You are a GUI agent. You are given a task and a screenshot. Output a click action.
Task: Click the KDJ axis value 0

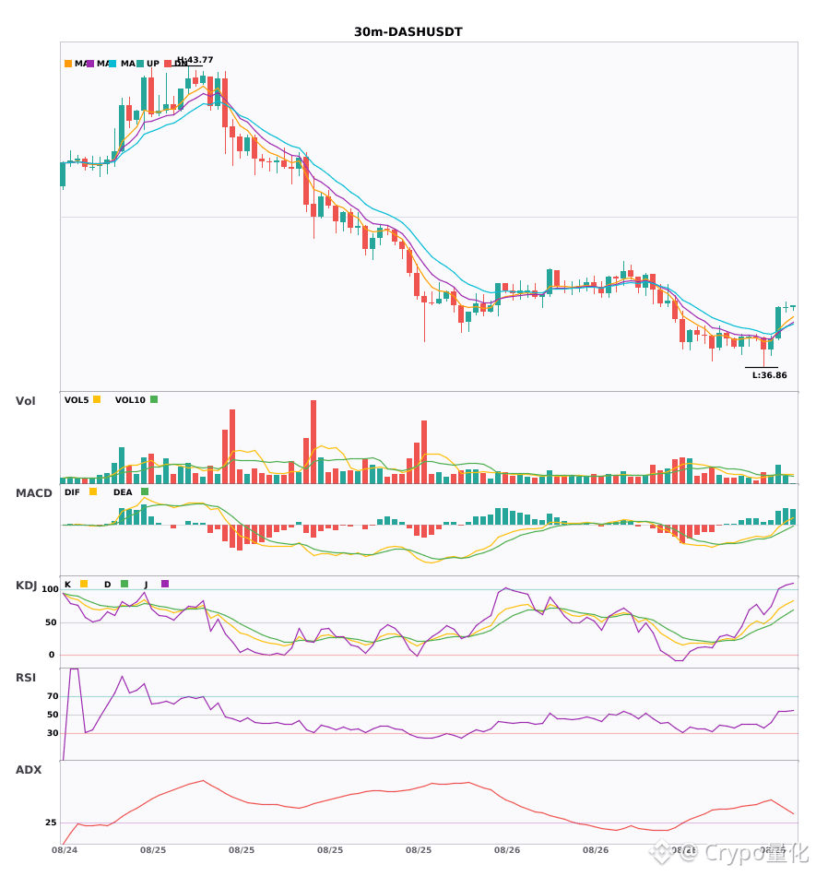pyautogui.click(x=52, y=655)
